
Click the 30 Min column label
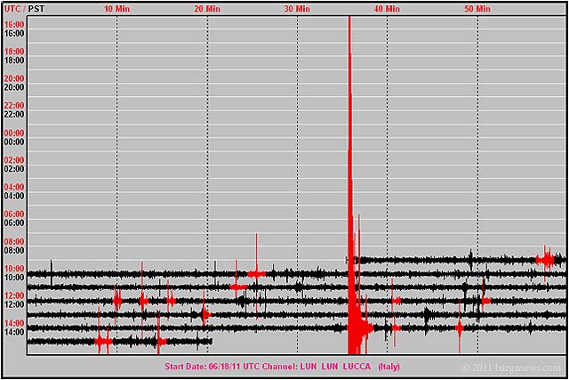tap(297, 8)
